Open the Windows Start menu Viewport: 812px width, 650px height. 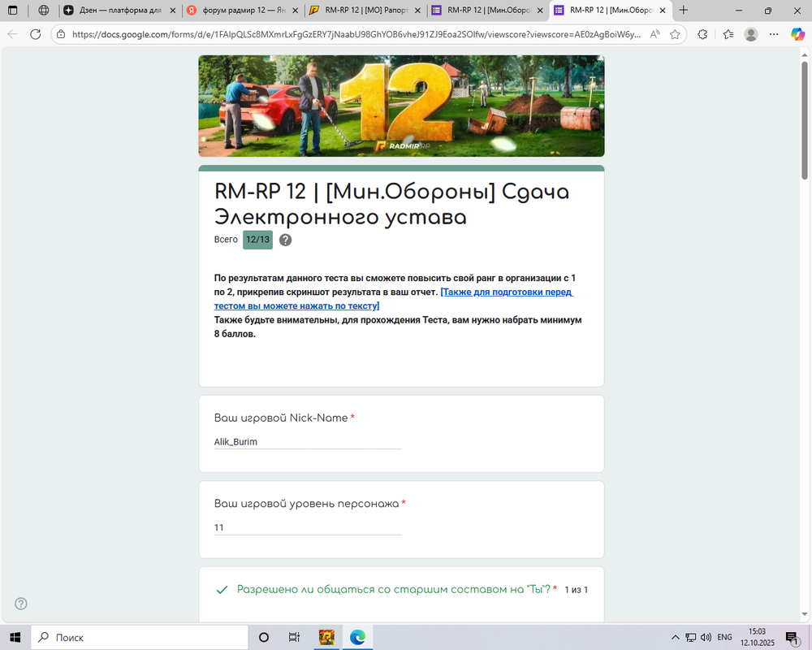[15, 637]
